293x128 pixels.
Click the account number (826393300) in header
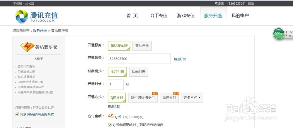coord(236,4)
